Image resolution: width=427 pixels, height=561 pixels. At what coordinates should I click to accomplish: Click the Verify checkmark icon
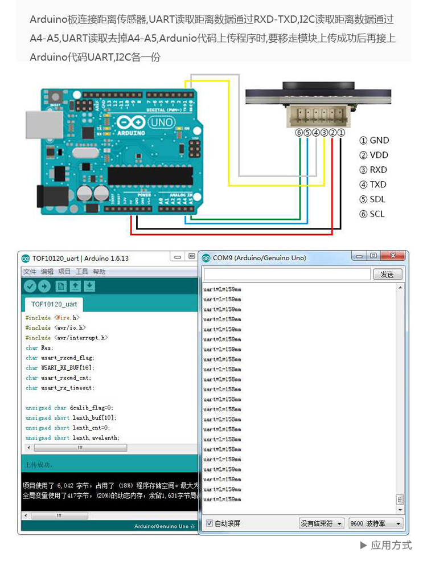coord(30,286)
